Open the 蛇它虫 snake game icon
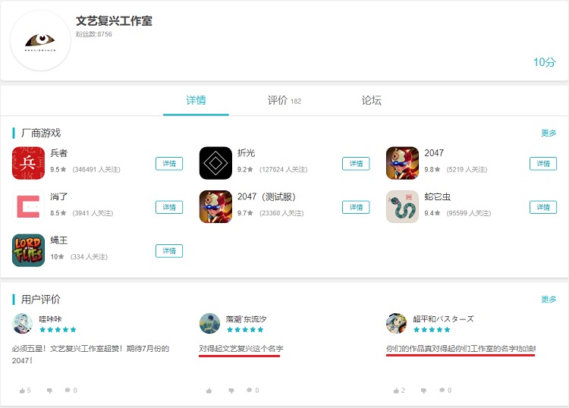The image size is (569, 408). pos(402,207)
